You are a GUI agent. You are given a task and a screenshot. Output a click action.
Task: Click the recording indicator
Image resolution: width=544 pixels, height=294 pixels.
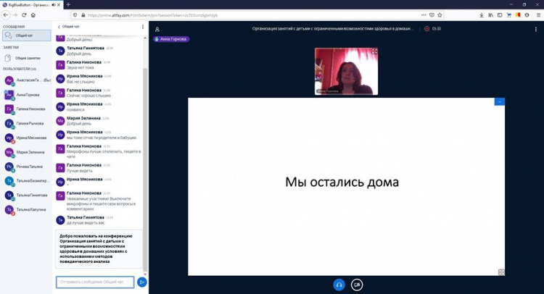pos(427,29)
